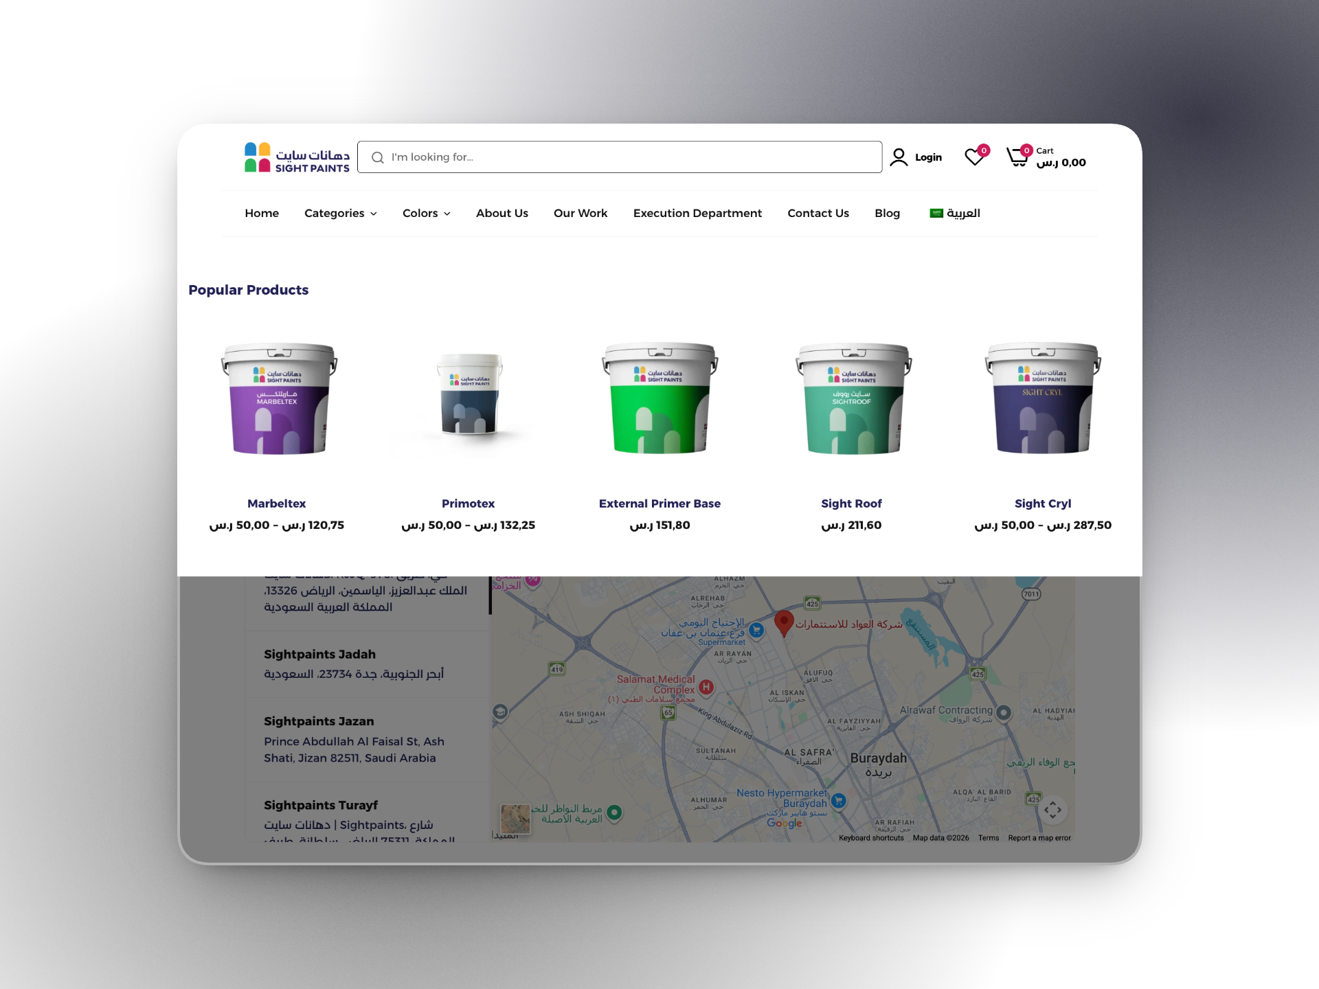Image resolution: width=1319 pixels, height=989 pixels.
Task: Click the Sight Roof product title
Action: click(x=852, y=503)
